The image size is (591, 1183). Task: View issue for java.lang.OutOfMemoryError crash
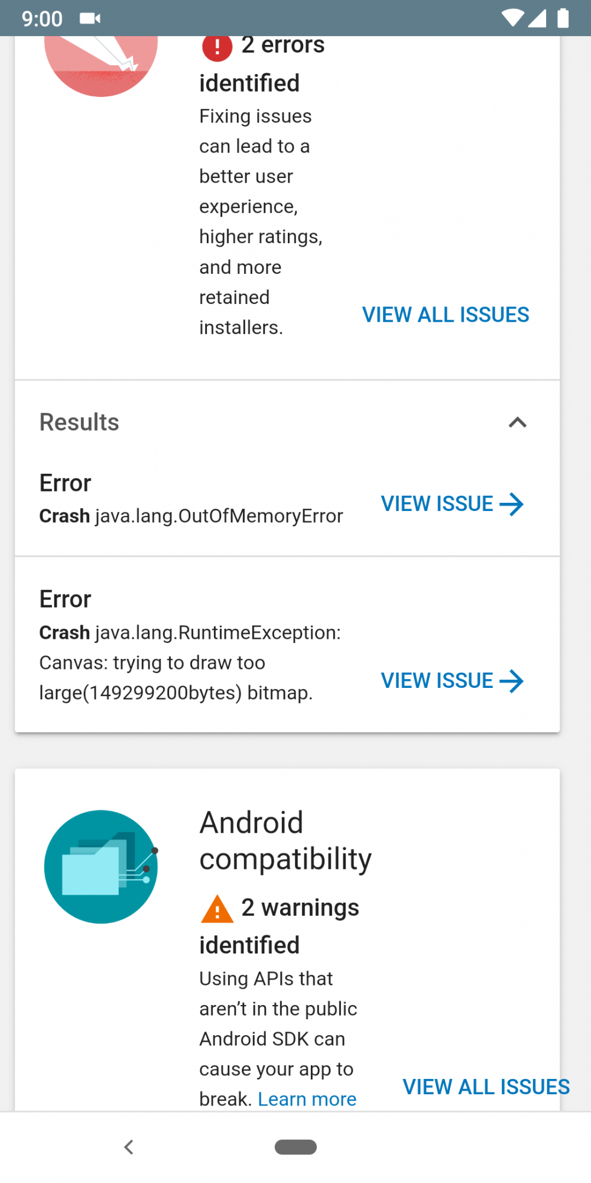452,505
